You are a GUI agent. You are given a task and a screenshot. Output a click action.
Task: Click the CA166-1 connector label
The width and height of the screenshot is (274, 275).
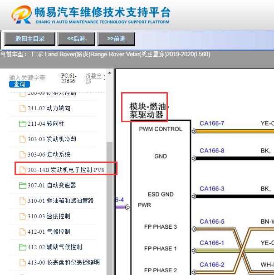[x=212, y=243]
